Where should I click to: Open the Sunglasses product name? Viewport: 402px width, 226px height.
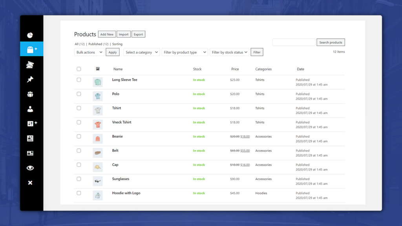[121, 179]
